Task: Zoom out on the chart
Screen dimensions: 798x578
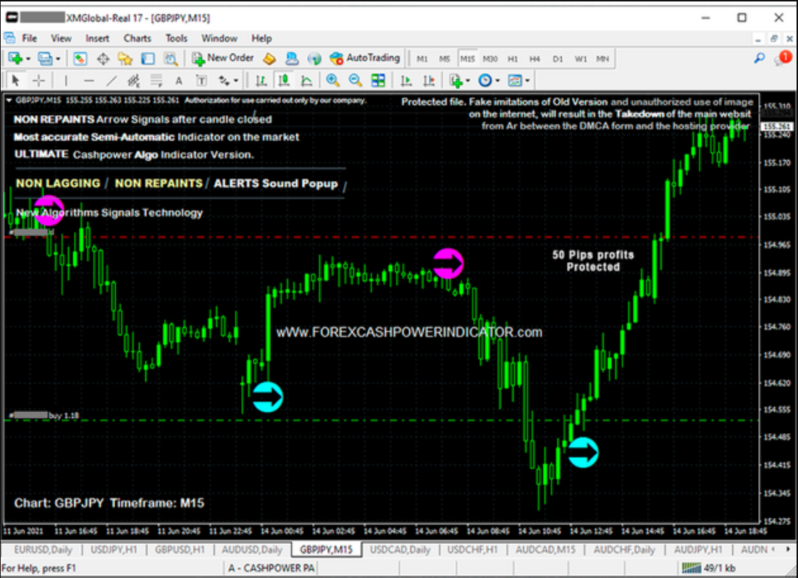Action: pyautogui.click(x=356, y=80)
